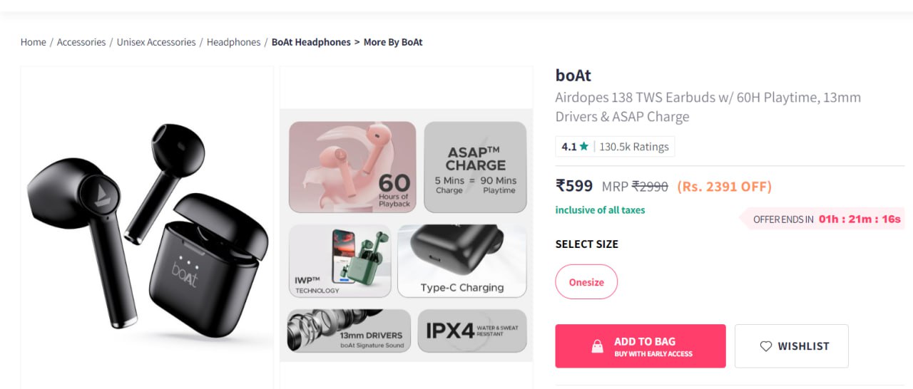Open the black earbuds product image
Viewport: 913px width, 389px height.
pos(147,228)
